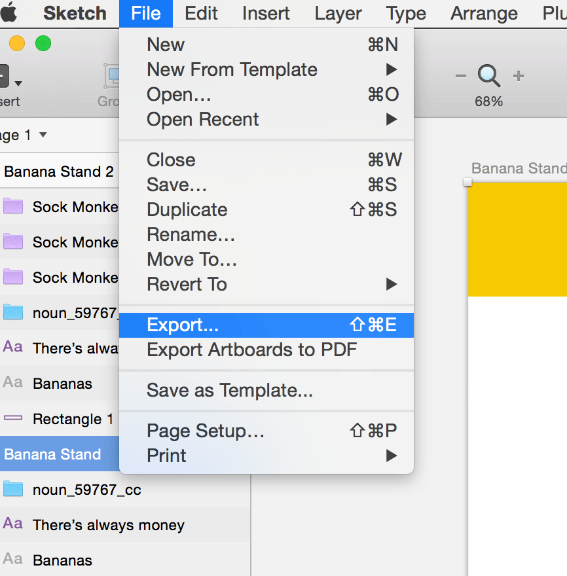Expand the Print submenu
567x576 pixels.
click(266, 456)
